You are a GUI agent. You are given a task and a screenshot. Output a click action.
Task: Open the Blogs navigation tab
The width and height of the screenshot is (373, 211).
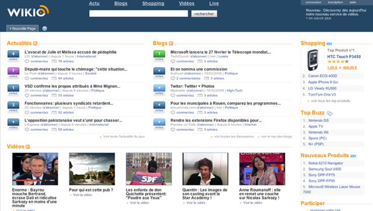(121, 3)
